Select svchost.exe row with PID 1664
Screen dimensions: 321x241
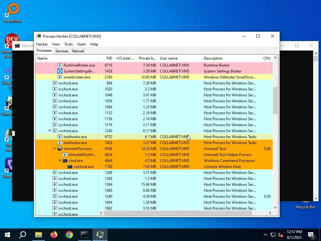pyautogui.click(x=154, y=202)
